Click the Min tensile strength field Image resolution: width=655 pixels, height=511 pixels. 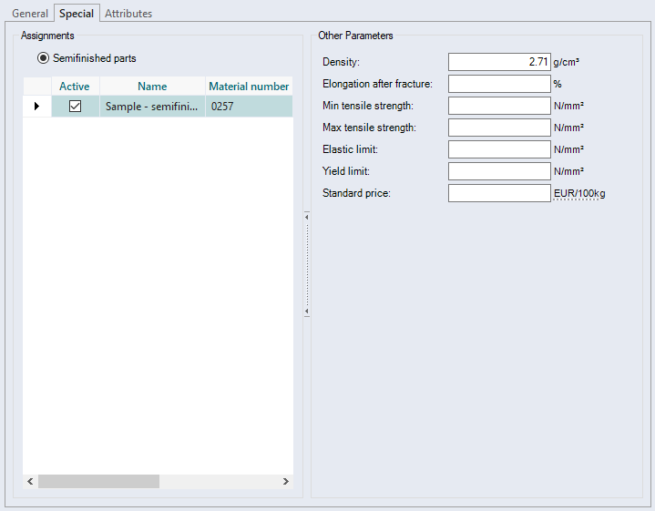499,106
